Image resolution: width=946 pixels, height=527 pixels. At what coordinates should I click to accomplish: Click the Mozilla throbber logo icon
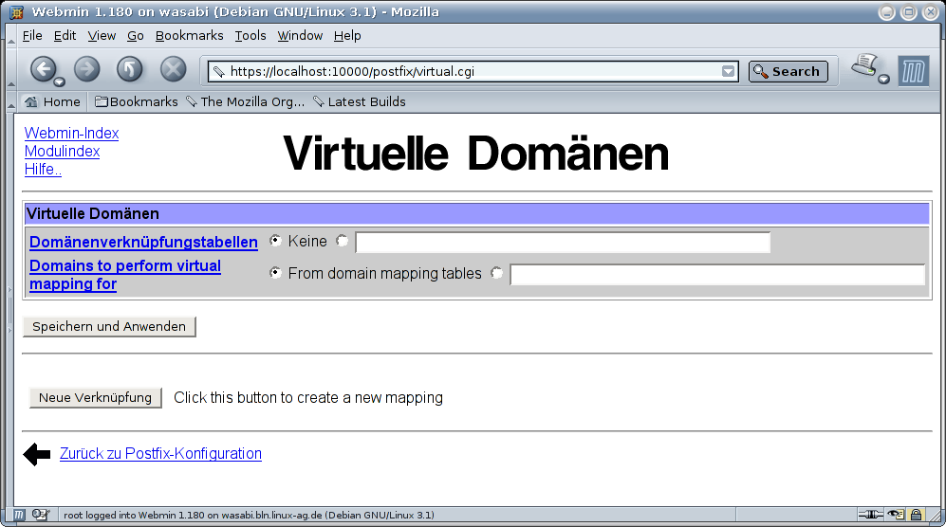(x=914, y=71)
